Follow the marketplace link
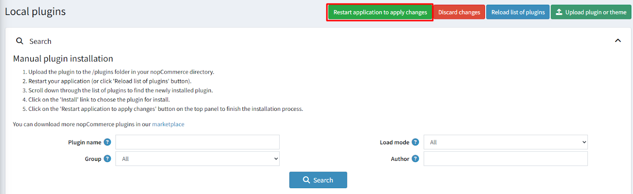 click(x=168, y=124)
